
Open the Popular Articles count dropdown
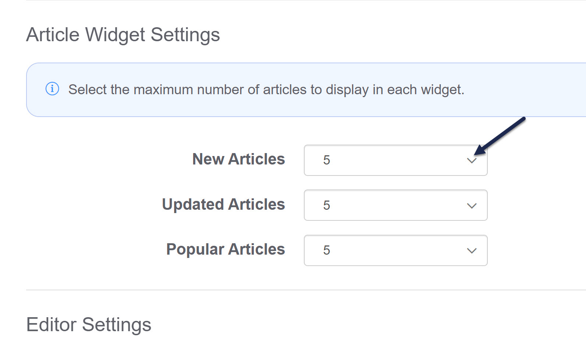tap(395, 251)
